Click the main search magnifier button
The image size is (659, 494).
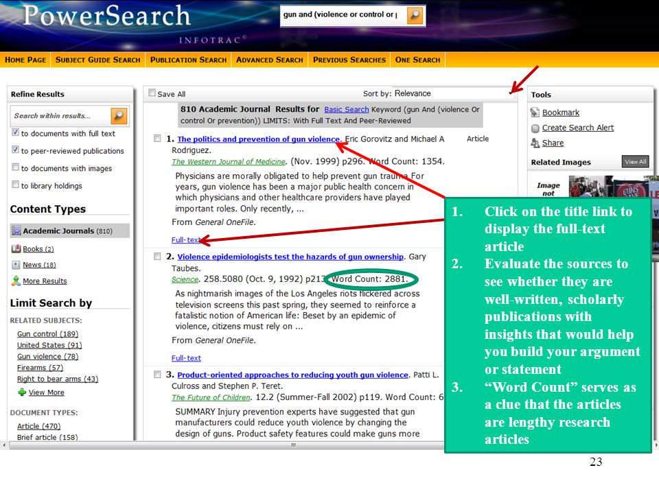coord(415,15)
